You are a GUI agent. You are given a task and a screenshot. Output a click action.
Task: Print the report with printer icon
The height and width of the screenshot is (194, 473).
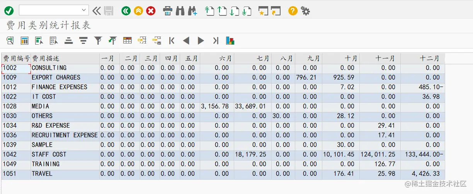tap(167, 11)
